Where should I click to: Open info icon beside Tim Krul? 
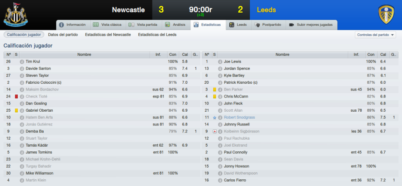[22, 62]
